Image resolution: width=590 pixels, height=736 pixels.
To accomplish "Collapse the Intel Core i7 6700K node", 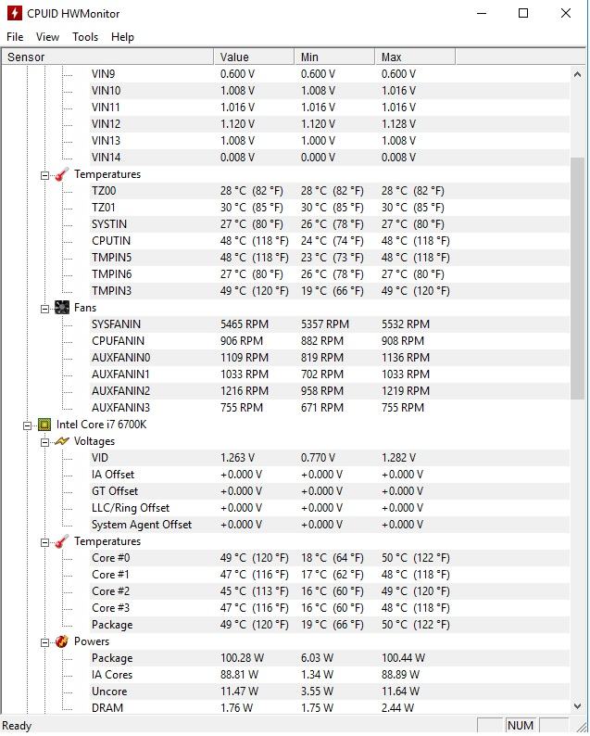I will [x=28, y=425].
